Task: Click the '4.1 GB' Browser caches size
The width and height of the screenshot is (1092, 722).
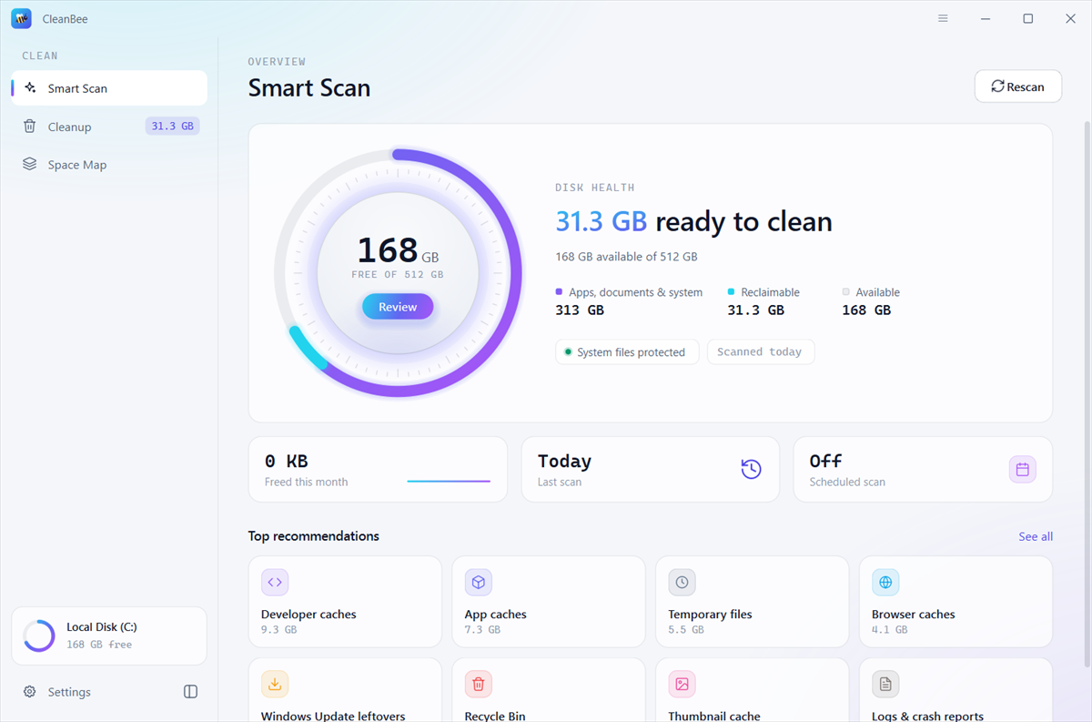Action: click(x=889, y=630)
